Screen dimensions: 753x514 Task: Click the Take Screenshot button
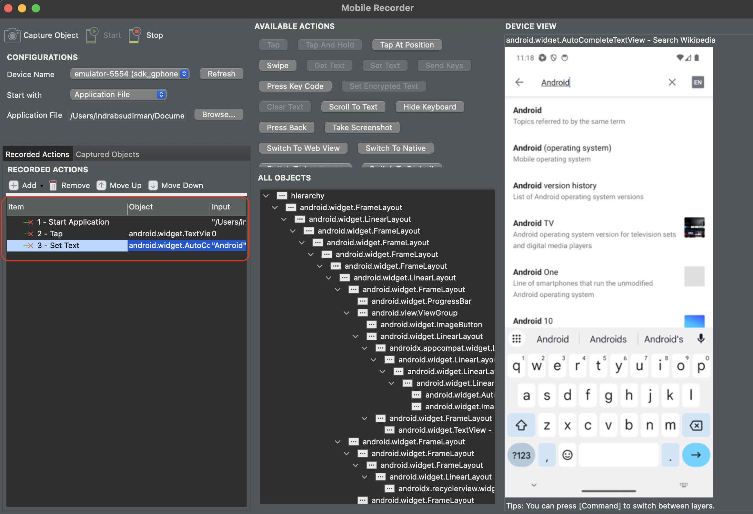tap(362, 127)
